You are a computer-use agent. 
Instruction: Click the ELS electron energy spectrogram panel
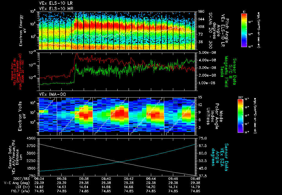(x=117, y=31)
